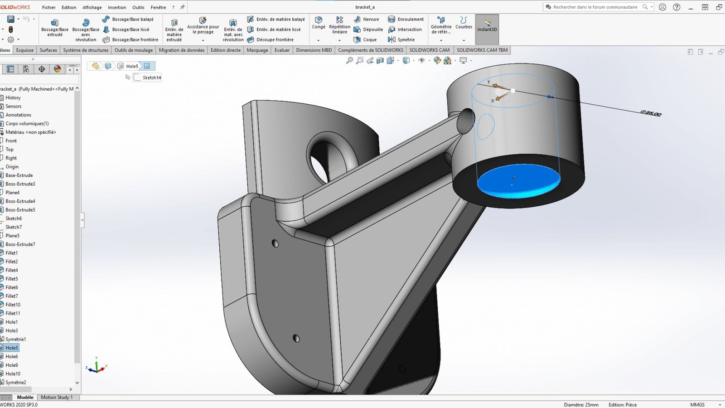This screenshot has height=408, width=725.
Task: Select Enlèv. de mat. avec révolution
Action: click(x=233, y=30)
